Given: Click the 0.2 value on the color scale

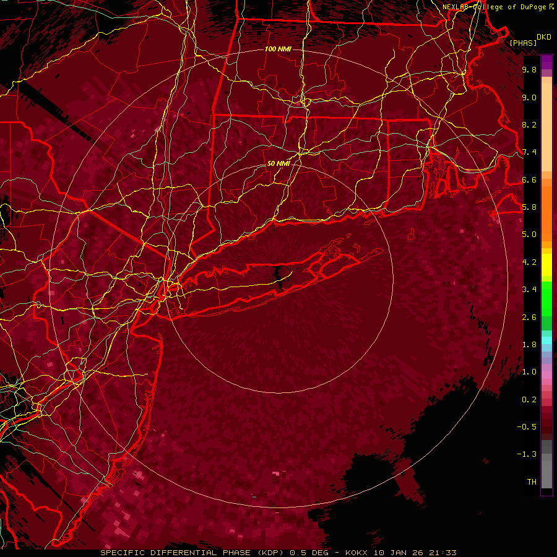Looking at the screenshot, I should pos(529,400).
